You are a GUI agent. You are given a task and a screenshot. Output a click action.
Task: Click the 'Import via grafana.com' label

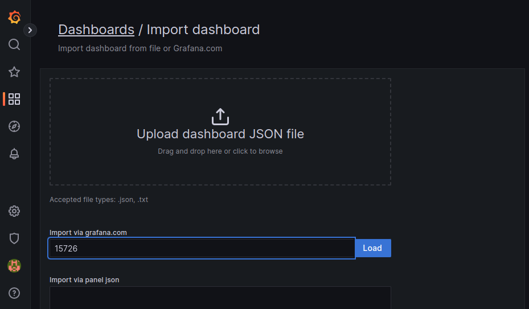[x=88, y=233]
